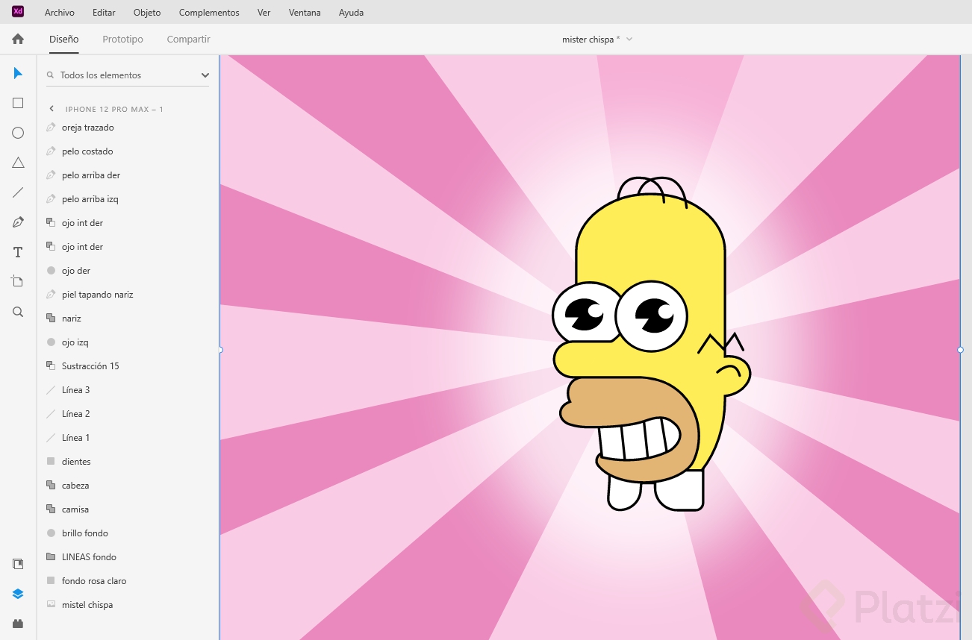Open the Plugins panel icon

point(18,624)
